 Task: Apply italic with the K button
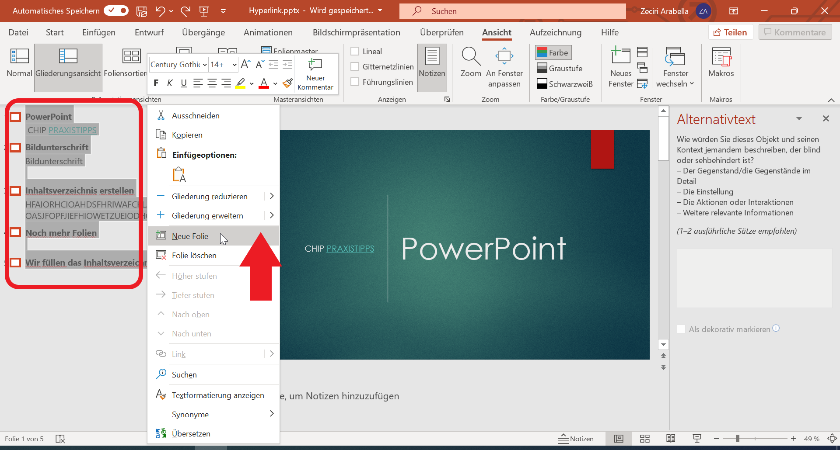(170, 83)
